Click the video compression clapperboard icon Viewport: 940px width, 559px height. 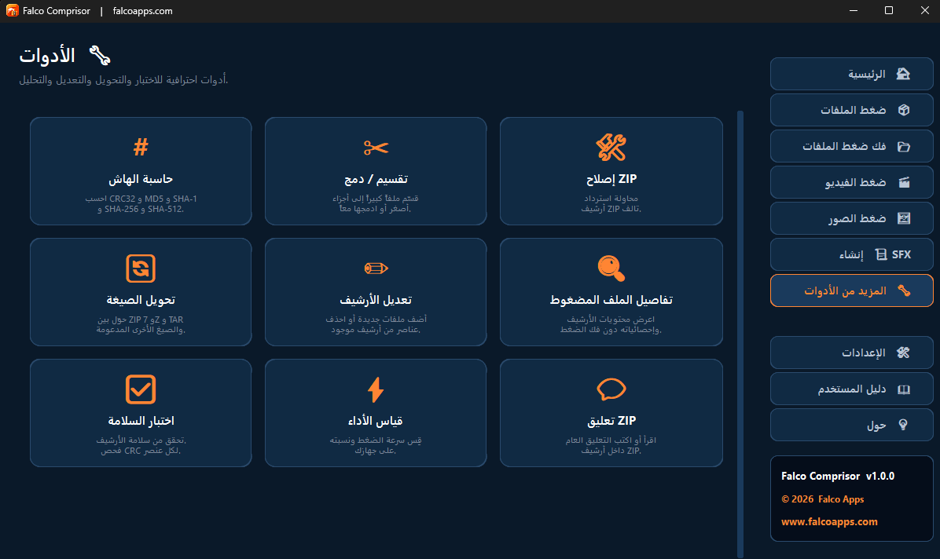[903, 182]
